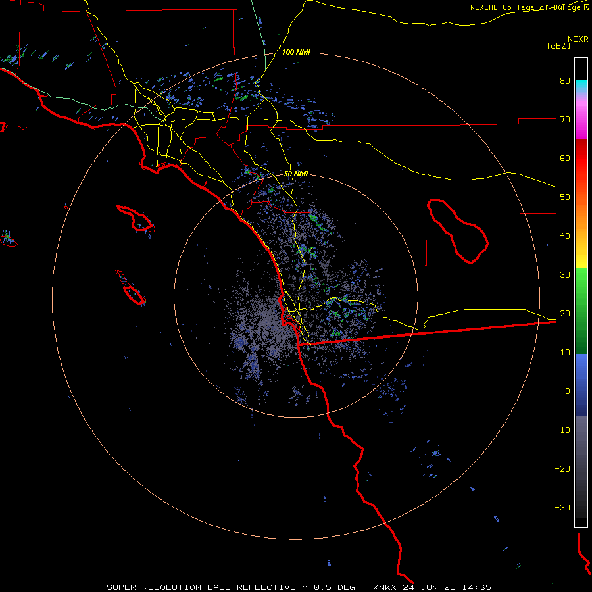The image size is (592, 592).
Task: Click the NEXR label above color bar
Action: point(578,39)
